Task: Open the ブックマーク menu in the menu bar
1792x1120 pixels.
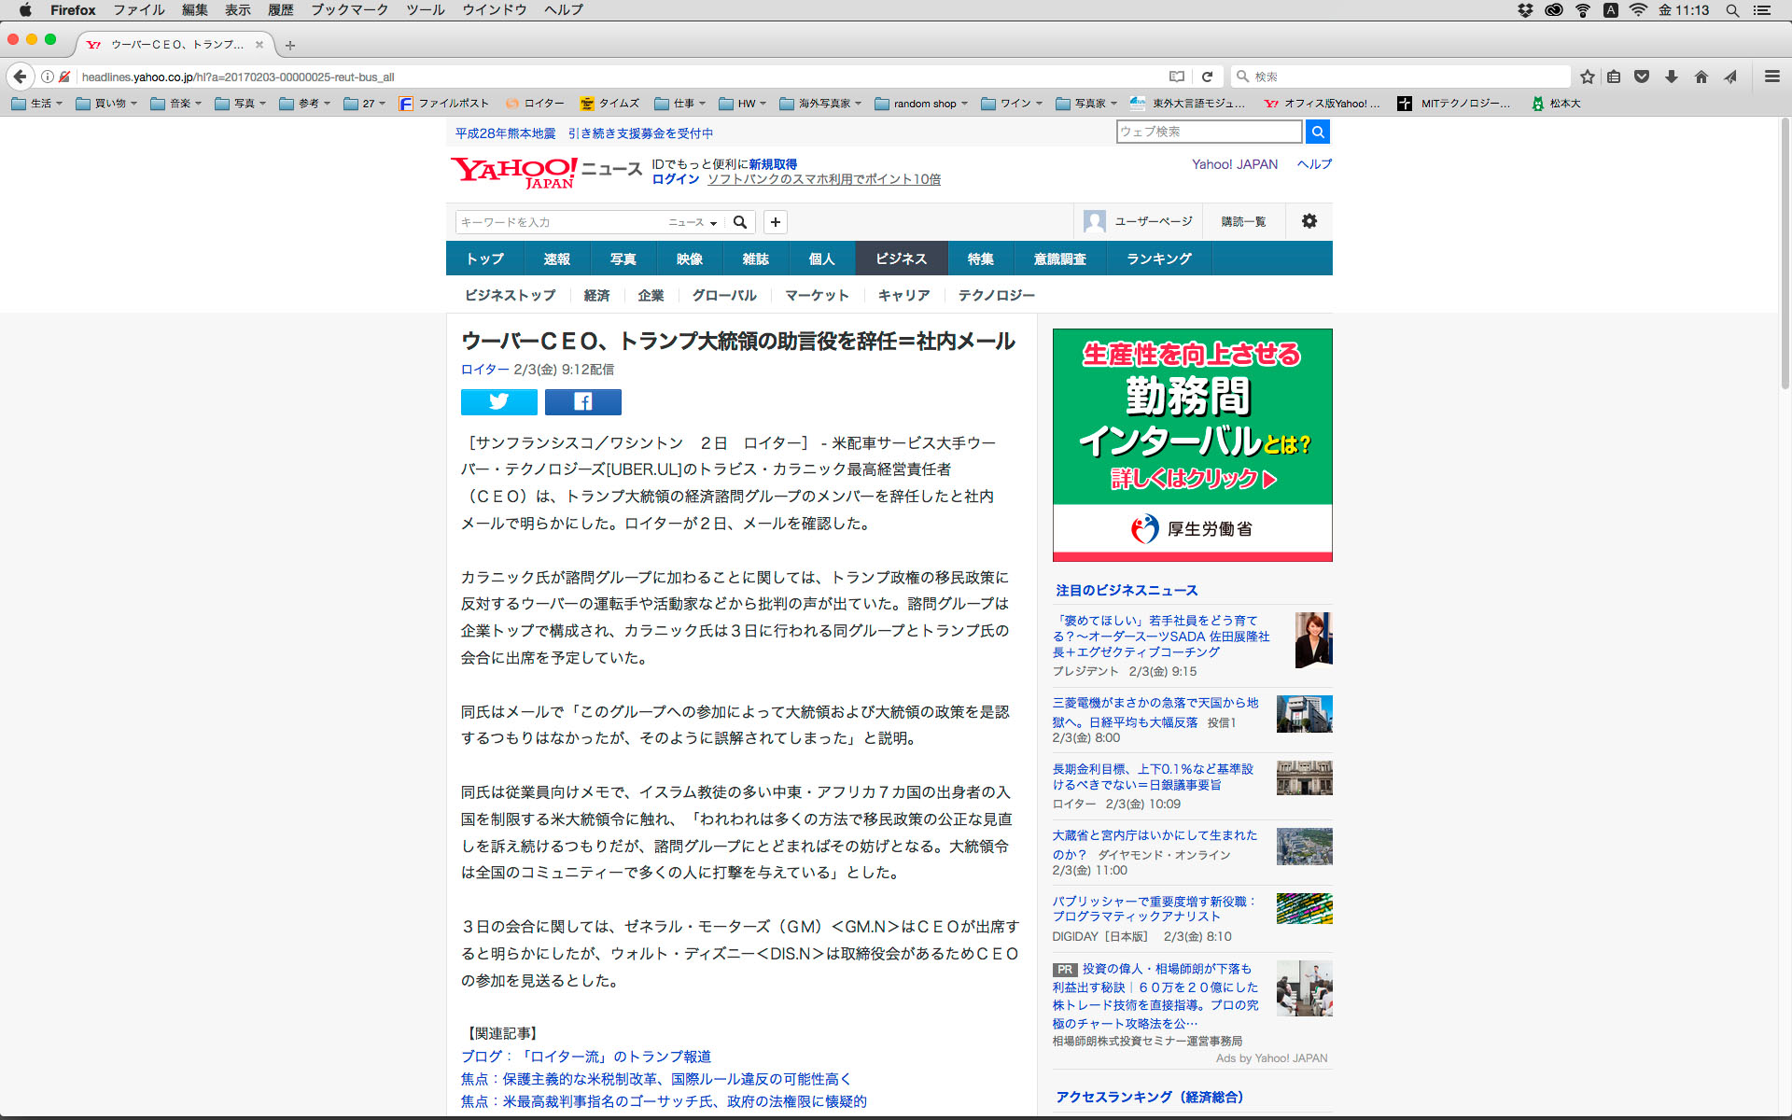Action: (x=349, y=10)
